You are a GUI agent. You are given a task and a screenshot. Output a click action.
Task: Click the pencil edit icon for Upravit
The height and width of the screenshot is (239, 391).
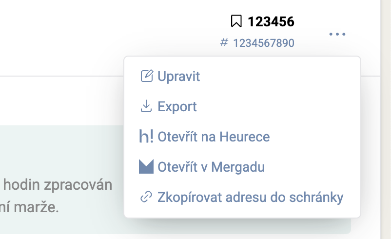146,76
